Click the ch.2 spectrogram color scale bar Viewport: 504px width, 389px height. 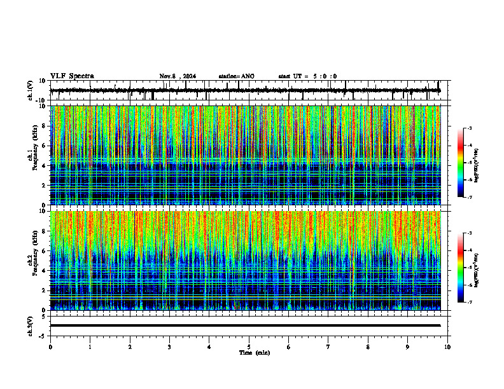pyautogui.click(x=460, y=268)
